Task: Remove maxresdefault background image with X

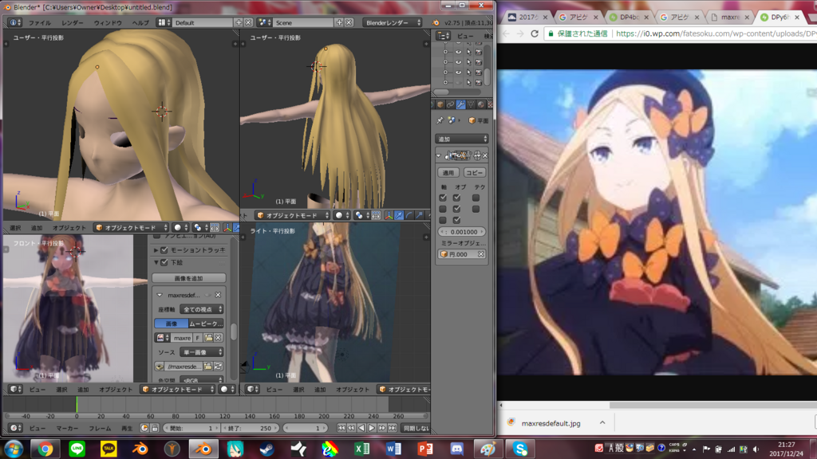Action: click(219, 295)
